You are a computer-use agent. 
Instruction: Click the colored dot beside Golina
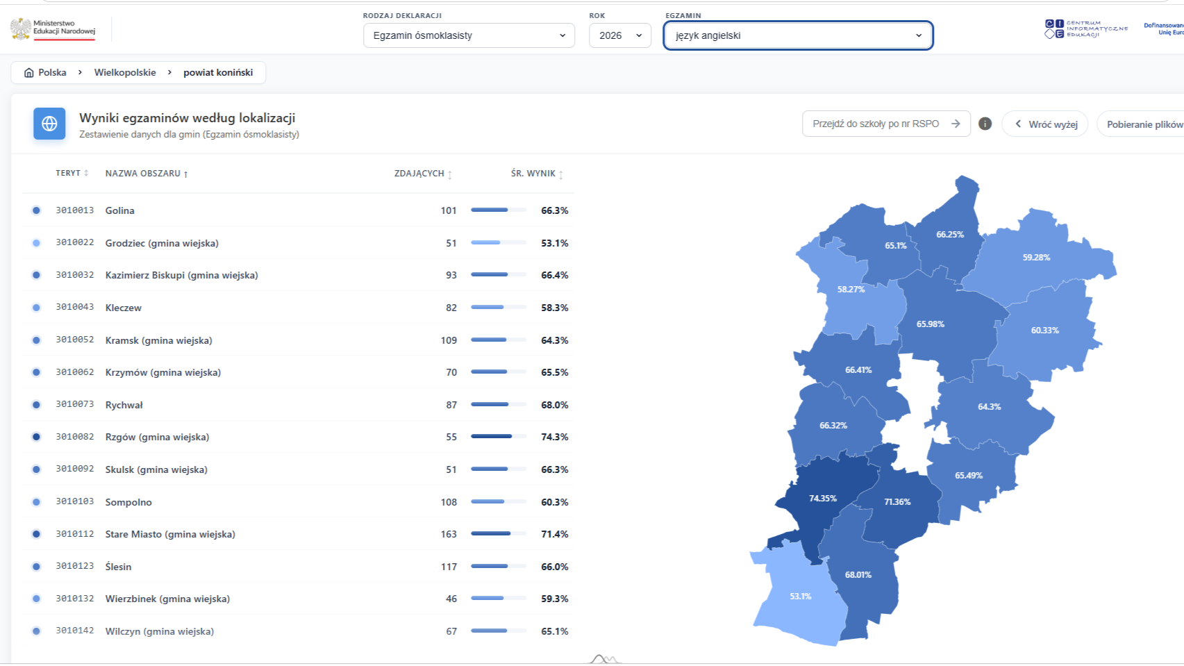tap(36, 210)
